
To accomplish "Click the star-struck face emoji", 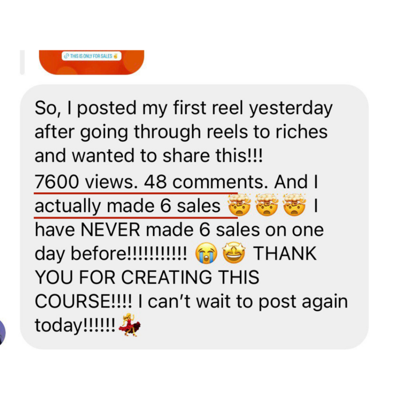I will (x=234, y=253).
